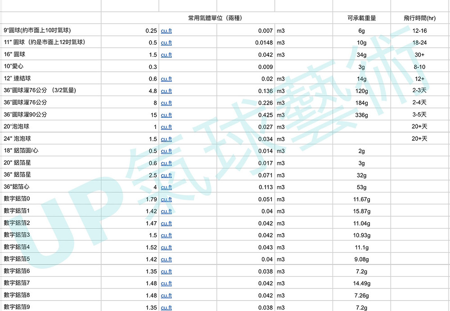This screenshot has width=450, height=311.
Task: Select the cell 9"圓球(約市面上10吋氣球)
Action: tap(50, 30)
